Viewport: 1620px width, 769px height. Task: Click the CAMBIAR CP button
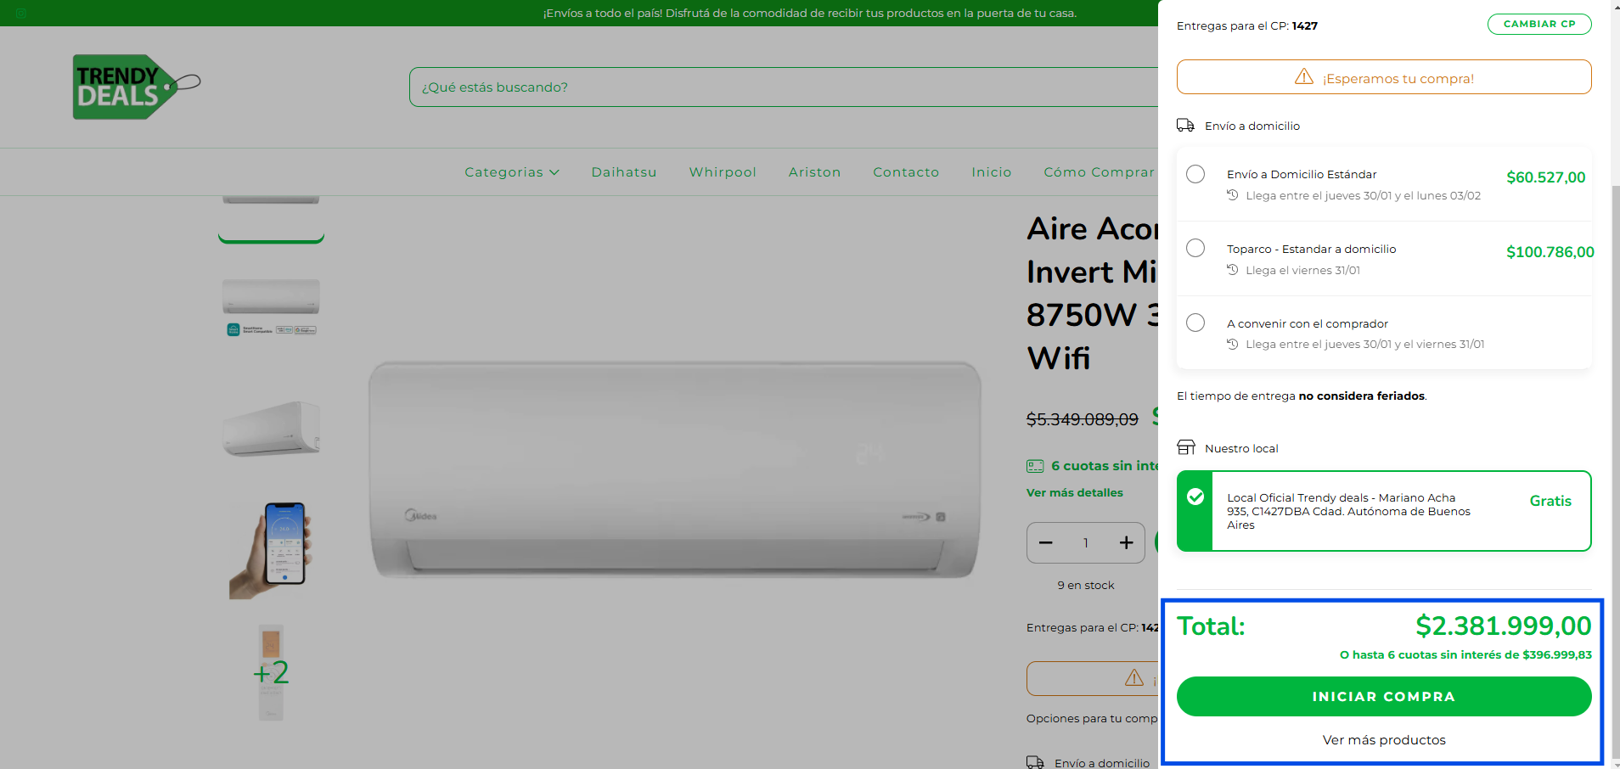point(1539,24)
